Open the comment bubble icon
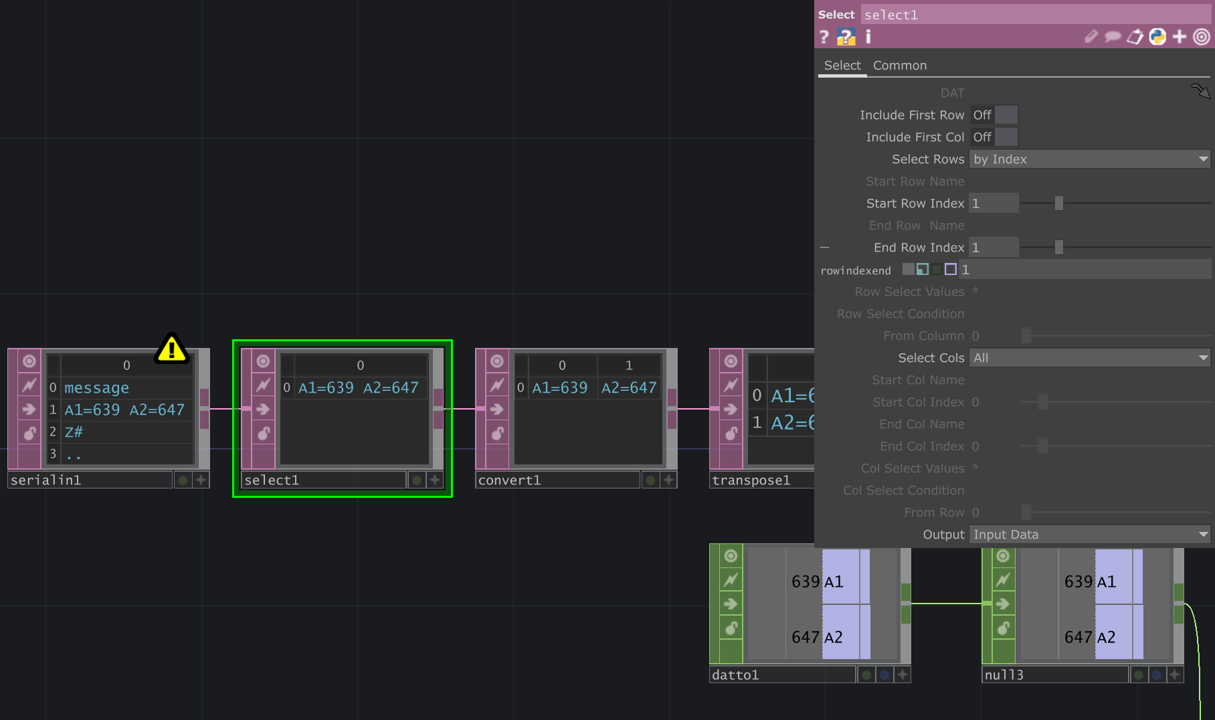Image resolution: width=1215 pixels, height=720 pixels. tap(1112, 37)
